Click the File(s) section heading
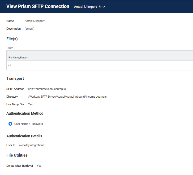Image resolution: width=193 pixels, height=175 pixels. tap(12, 39)
